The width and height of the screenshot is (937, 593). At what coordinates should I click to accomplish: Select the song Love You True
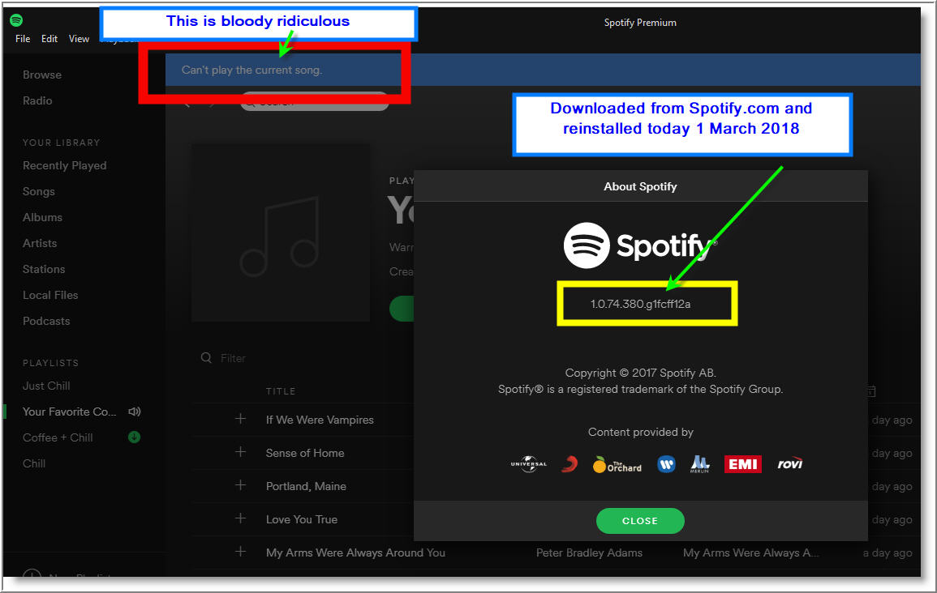(x=302, y=519)
